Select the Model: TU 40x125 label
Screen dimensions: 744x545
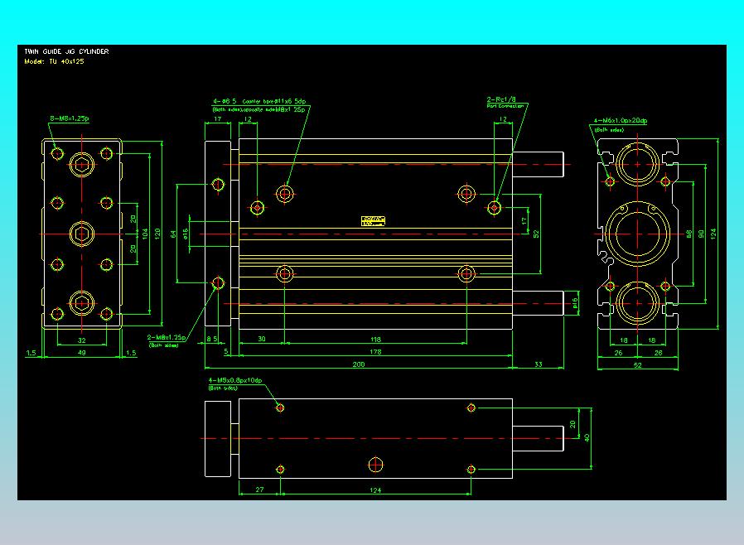tap(54, 61)
